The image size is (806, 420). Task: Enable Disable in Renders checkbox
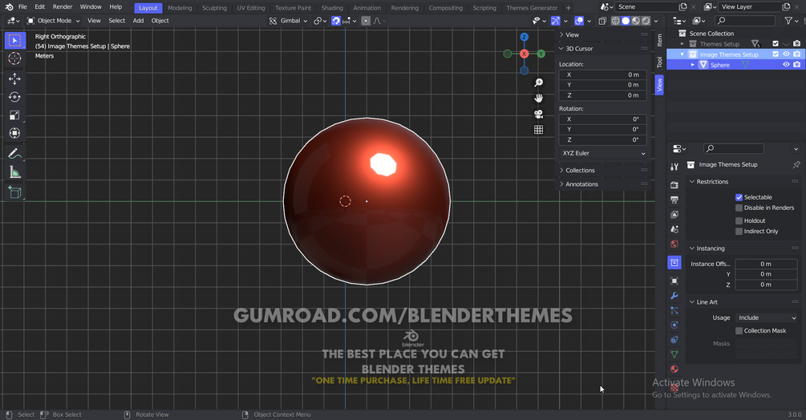pos(739,208)
